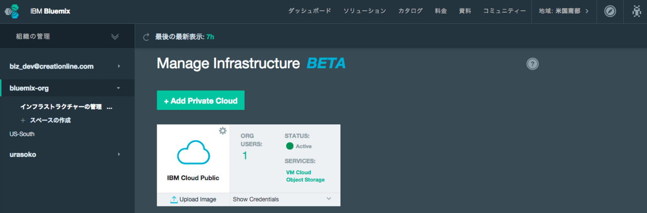Click the Manage Infrastructure heading
This screenshot has width=647, height=213.
click(228, 64)
